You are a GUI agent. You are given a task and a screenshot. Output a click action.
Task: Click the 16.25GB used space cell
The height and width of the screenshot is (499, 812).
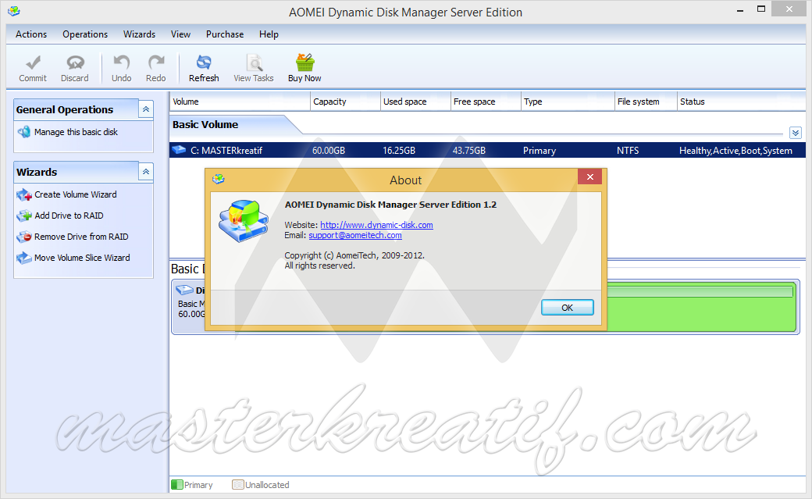click(x=399, y=150)
